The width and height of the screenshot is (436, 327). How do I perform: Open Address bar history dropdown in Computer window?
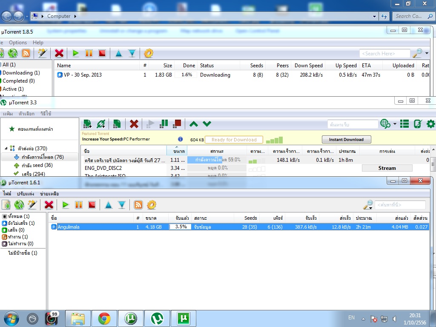374,17
